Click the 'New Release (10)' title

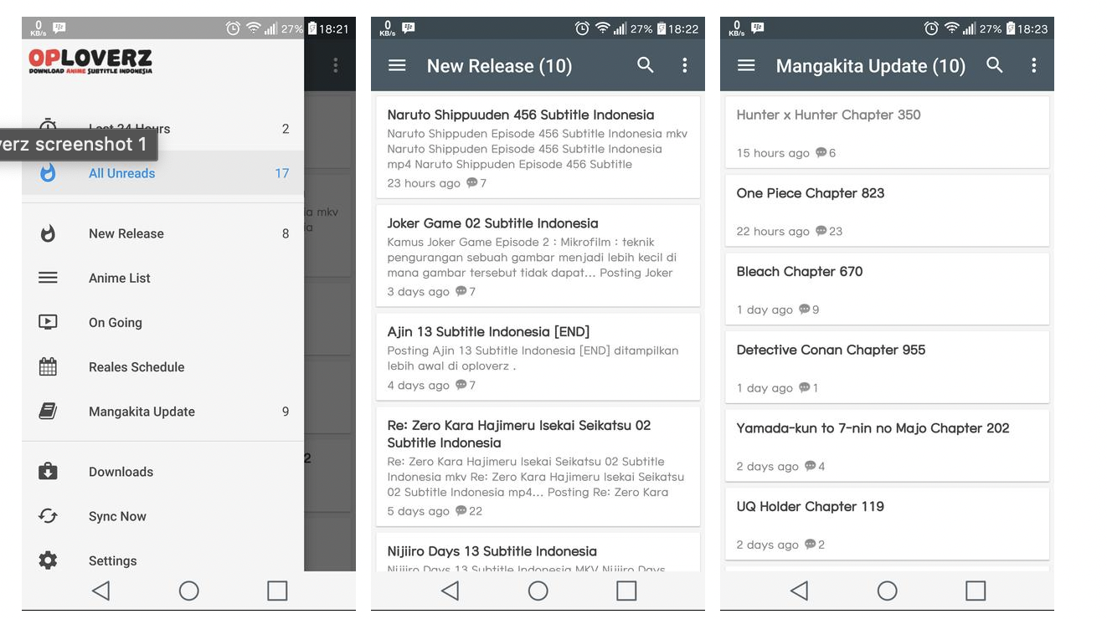click(499, 66)
